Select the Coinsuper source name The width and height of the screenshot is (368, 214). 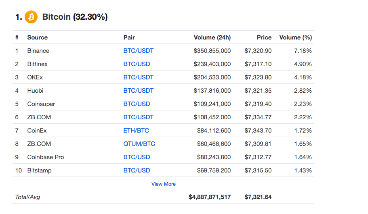point(41,104)
